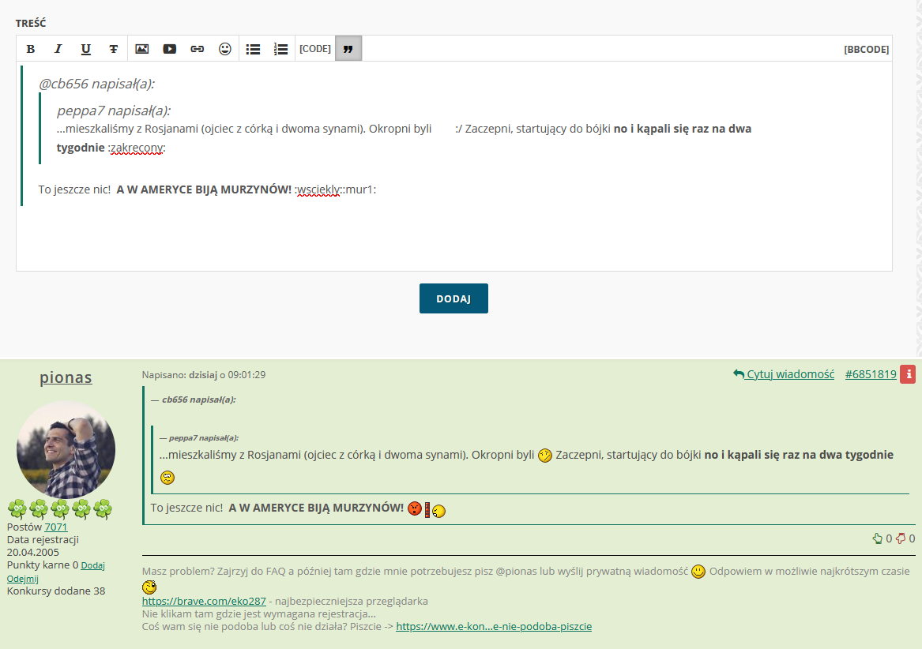Click the underline formatting icon
922x649 pixels.
(x=85, y=49)
